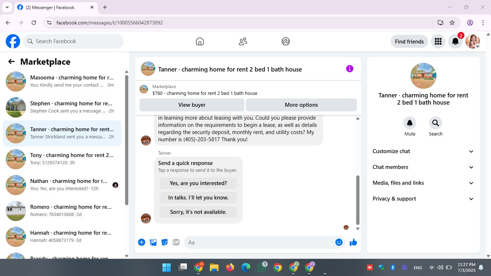Click the Find friends button
This screenshot has height=276, width=491.
409,41
